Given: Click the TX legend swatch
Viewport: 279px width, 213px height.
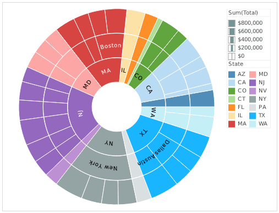Looking at the screenshot, I should pos(253,116).
